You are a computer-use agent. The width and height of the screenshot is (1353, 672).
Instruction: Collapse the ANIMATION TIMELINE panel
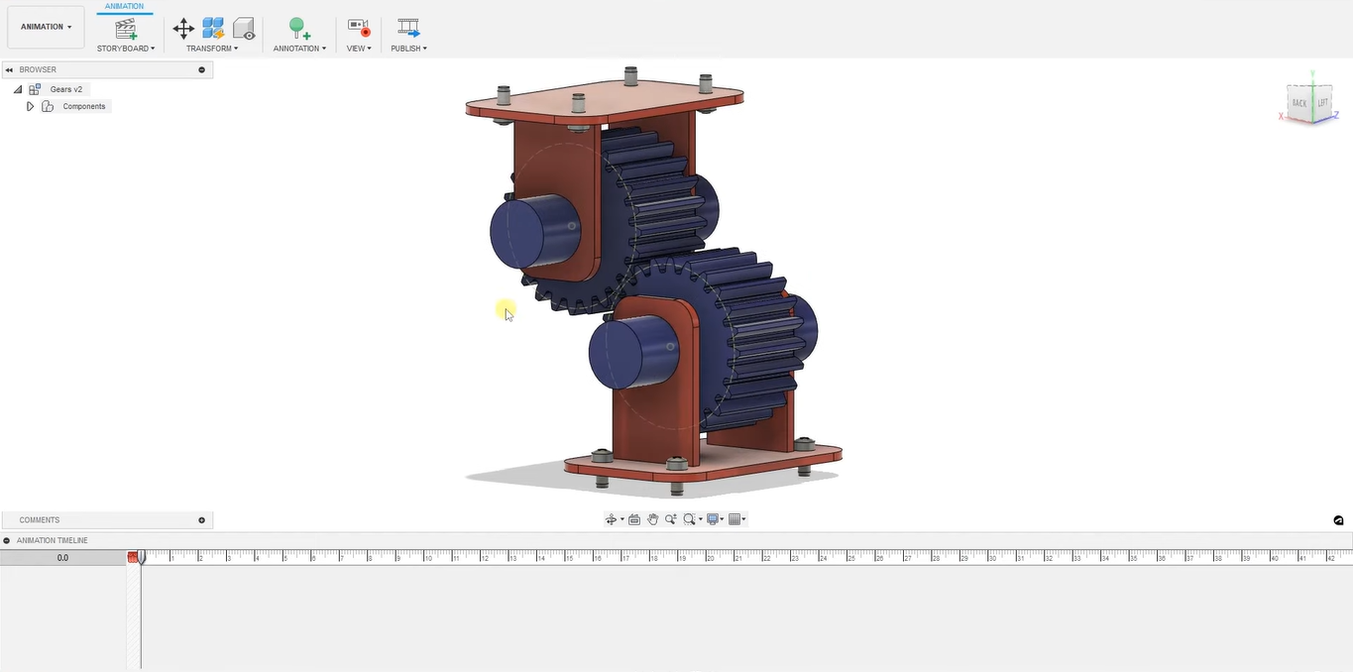(x=7, y=540)
